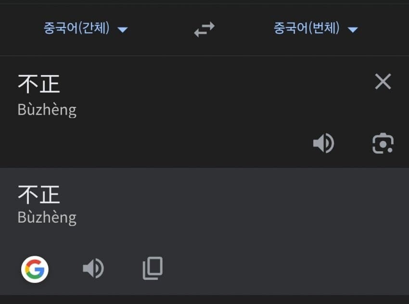
Task: Swap source and target languages
Action: pos(204,30)
